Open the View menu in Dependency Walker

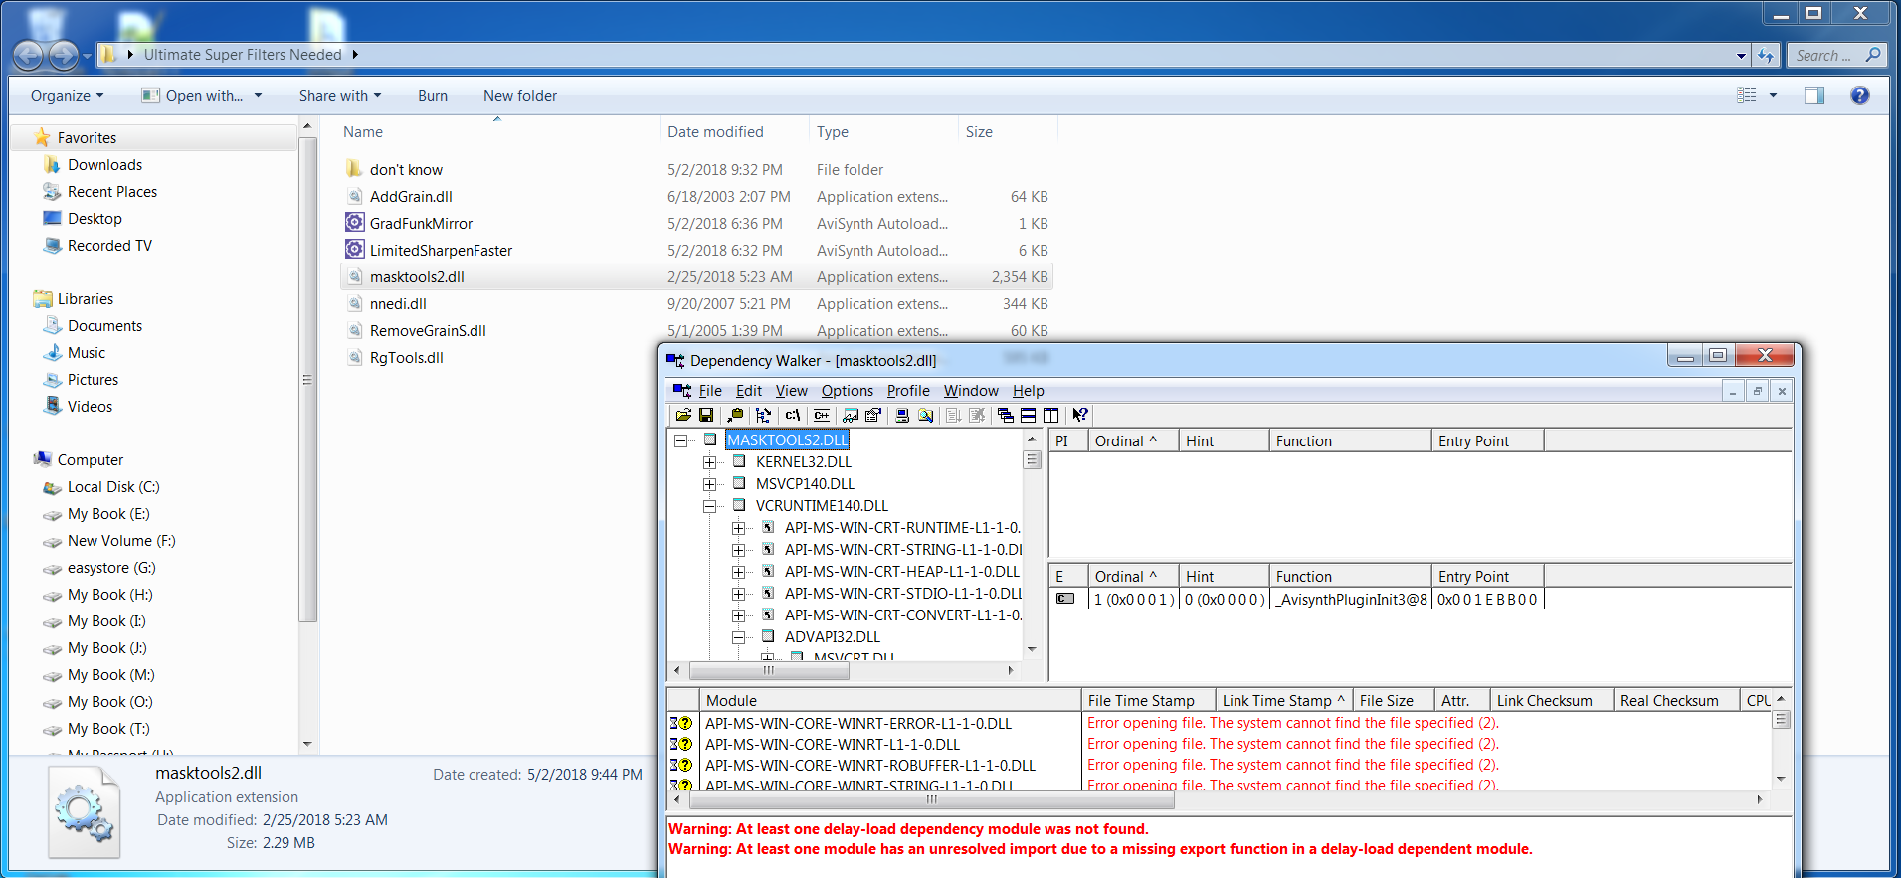792,391
